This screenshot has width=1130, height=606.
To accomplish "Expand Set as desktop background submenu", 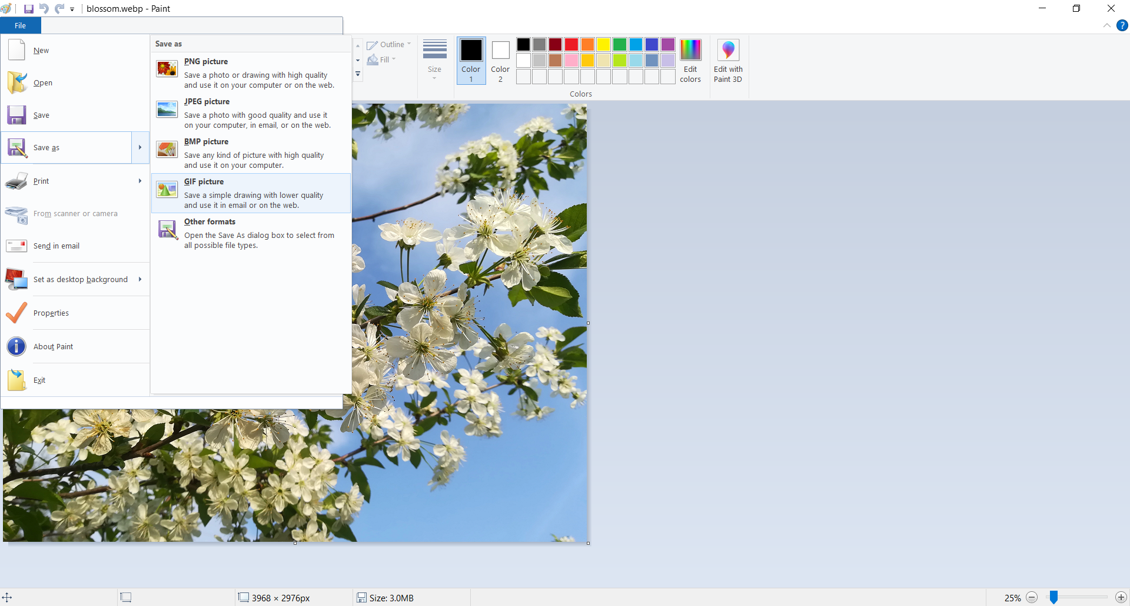I will pyautogui.click(x=140, y=279).
